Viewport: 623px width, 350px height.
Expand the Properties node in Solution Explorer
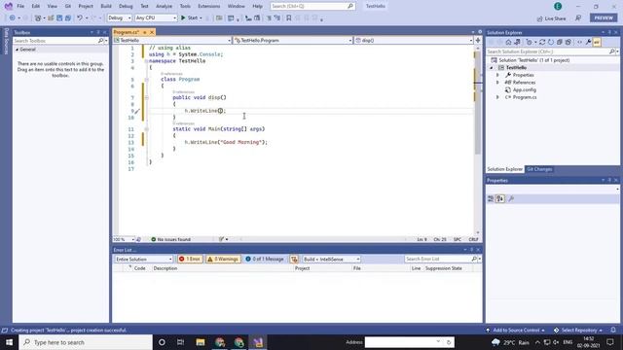[x=497, y=75]
